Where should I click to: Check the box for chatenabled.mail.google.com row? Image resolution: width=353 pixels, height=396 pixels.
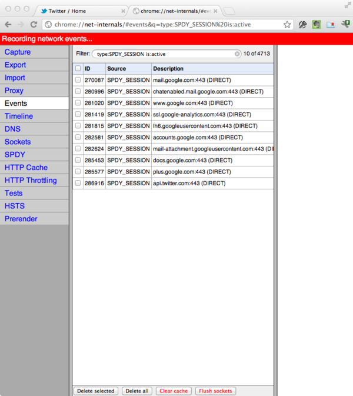tap(78, 91)
